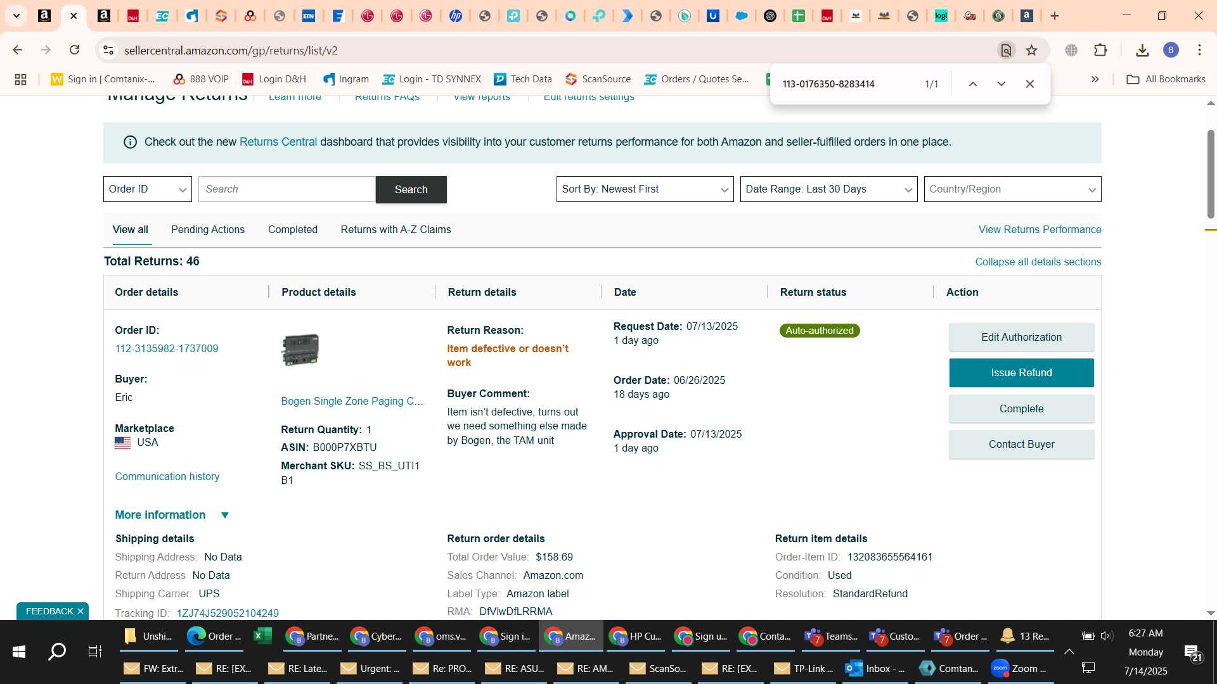Jump to next find-in-page match
1217x684 pixels.
[x=1001, y=84]
